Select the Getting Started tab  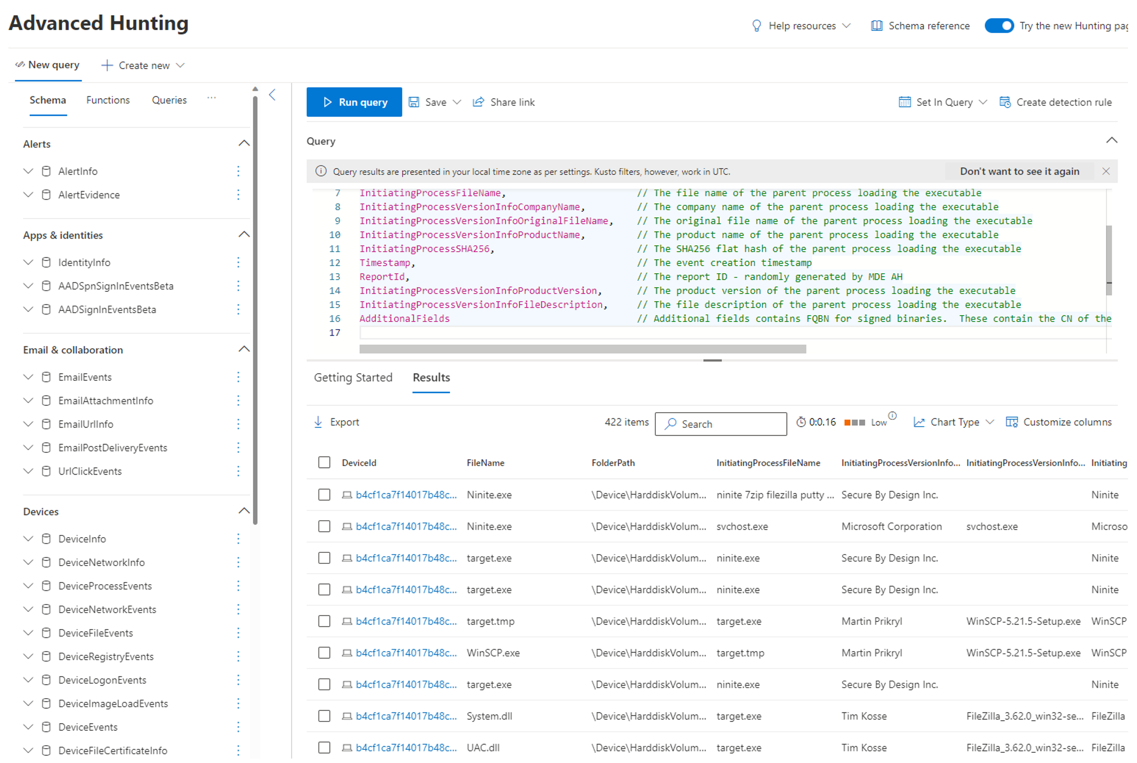click(353, 378)
